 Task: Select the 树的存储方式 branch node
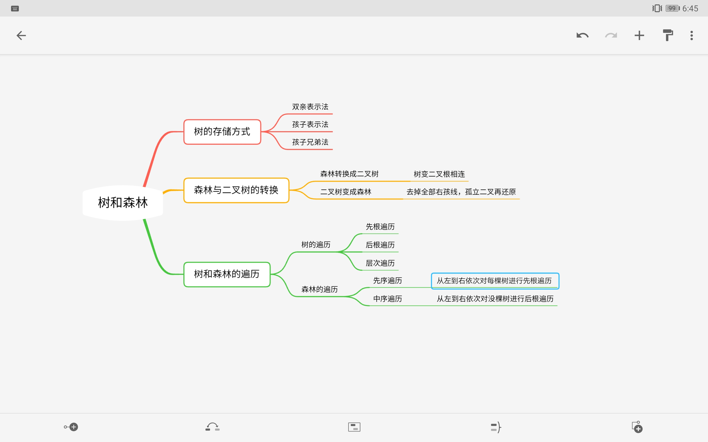(x=222, y=132)
